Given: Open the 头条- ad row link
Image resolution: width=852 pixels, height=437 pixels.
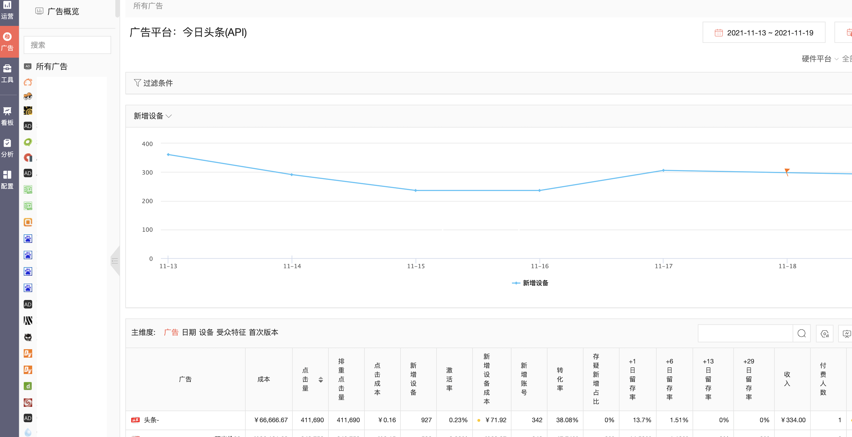Looking at the screenshot, I should coord(151,420).
